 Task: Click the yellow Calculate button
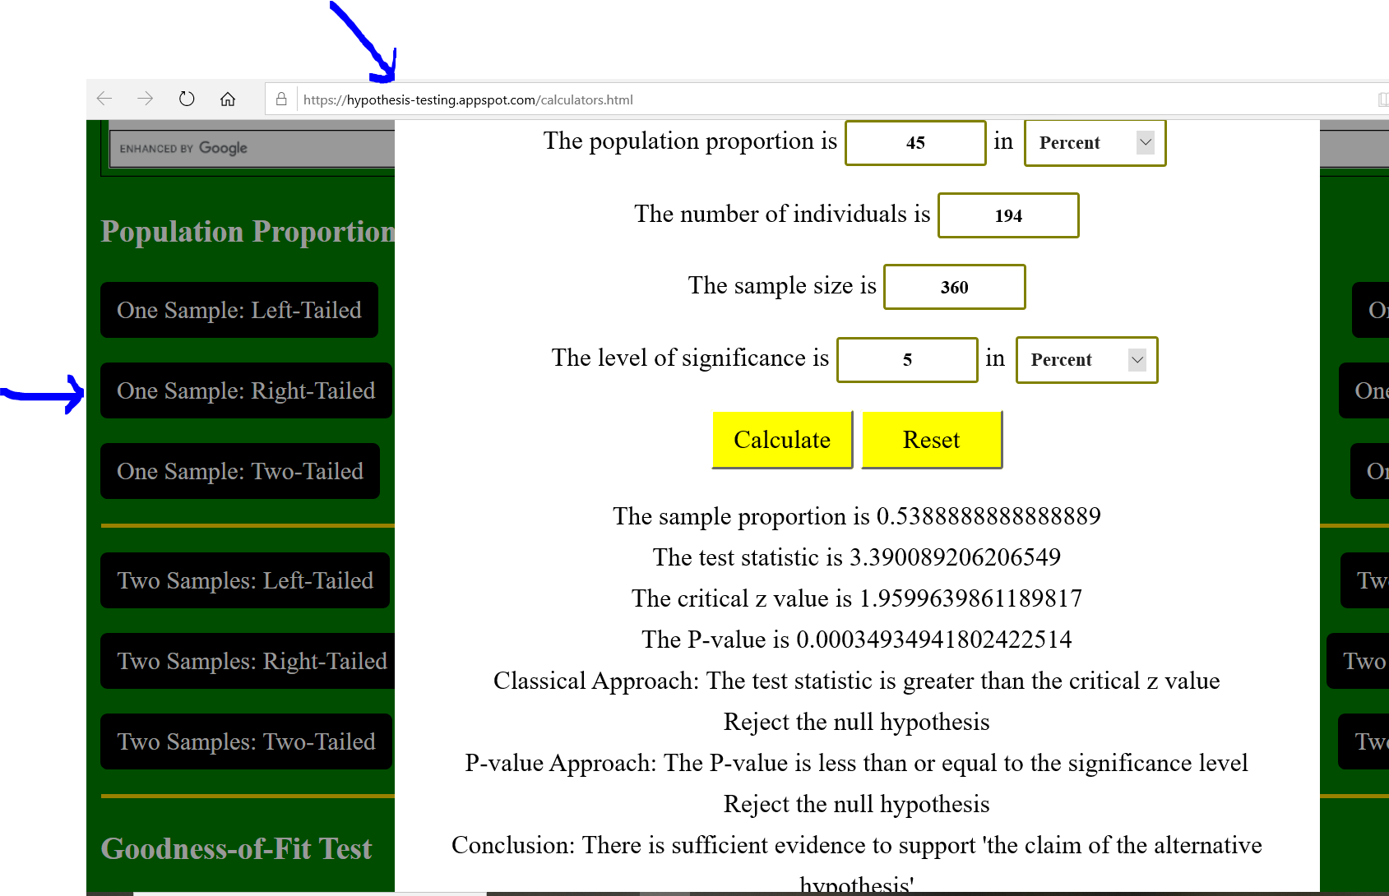(x=782, y=440)
